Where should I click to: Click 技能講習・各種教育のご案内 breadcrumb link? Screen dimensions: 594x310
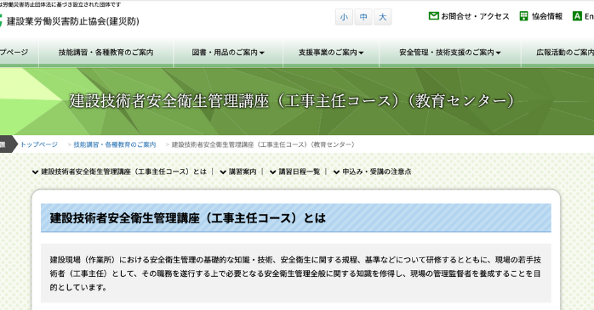click(114, 144)
